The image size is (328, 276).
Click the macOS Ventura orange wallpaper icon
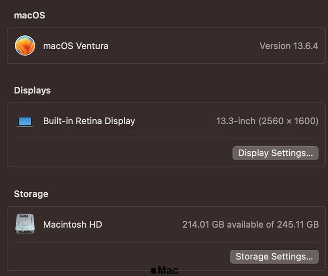coord(25,46)
